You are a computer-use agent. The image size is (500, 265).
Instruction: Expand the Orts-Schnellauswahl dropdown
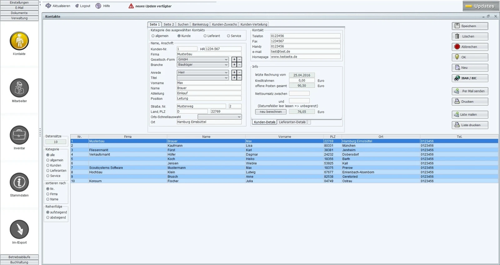pos(239,117)
